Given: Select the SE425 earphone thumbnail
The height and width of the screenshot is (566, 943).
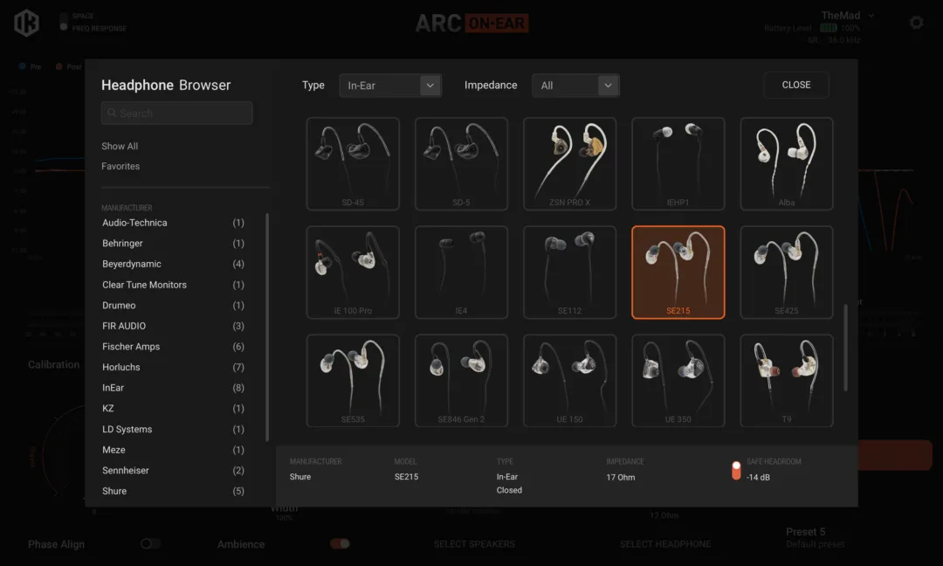Looking at the screenshot, I should click(787, 273).
